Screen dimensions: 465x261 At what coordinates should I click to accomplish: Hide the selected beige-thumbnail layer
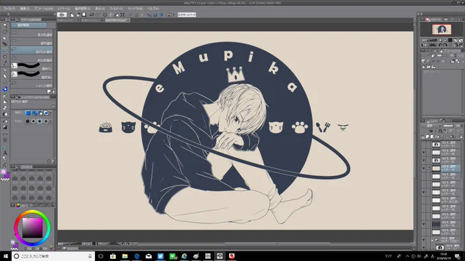423,168
